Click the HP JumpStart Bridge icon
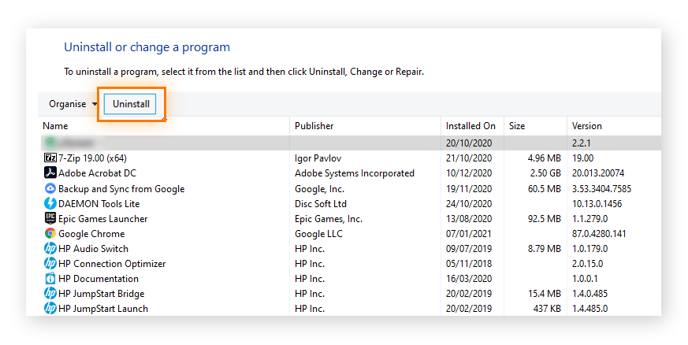This screenshot has height=345, width=688. pos(50,293)
